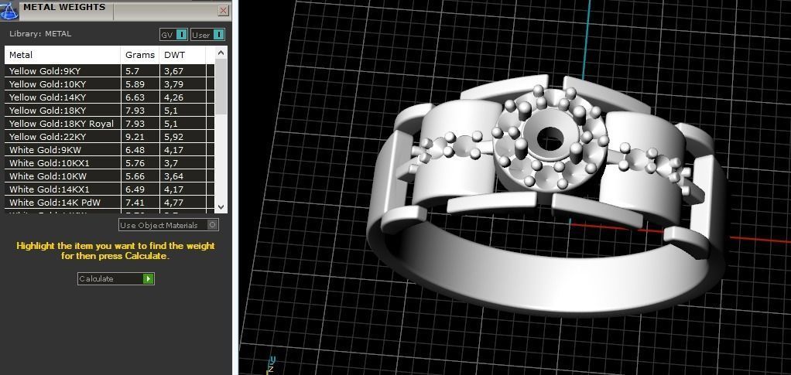The height and width of the screenshot is (375, 791).
Task: Click the 9.21 grams value
Action: pos(134,137)
